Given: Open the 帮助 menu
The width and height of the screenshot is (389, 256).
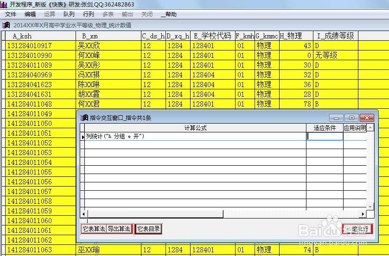Looking at the screenshot, I should pos(169,14).
